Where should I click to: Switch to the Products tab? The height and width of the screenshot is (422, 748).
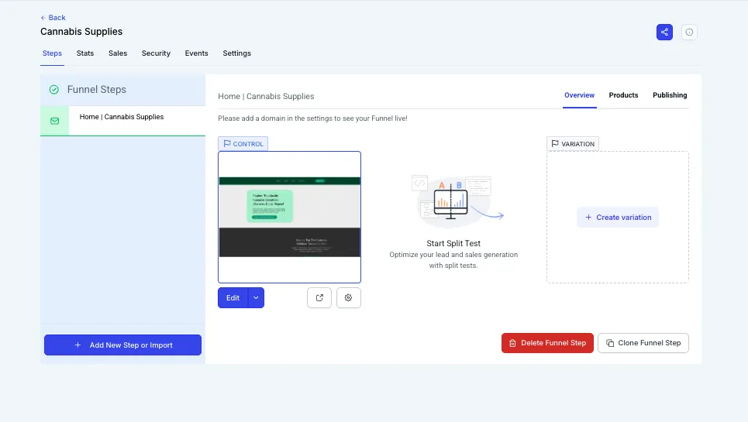[x=623, y=95]
